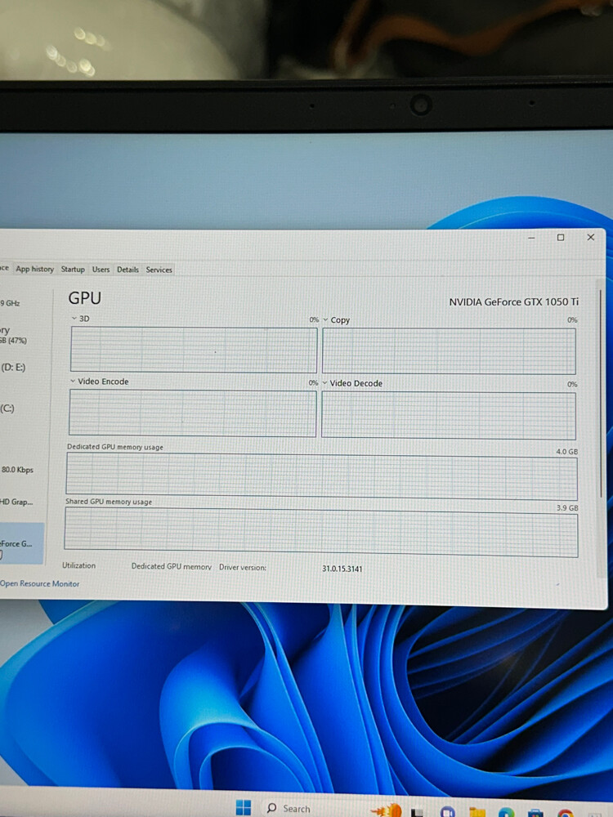Click the Shared GPU memory usage graph

point(321,533)
